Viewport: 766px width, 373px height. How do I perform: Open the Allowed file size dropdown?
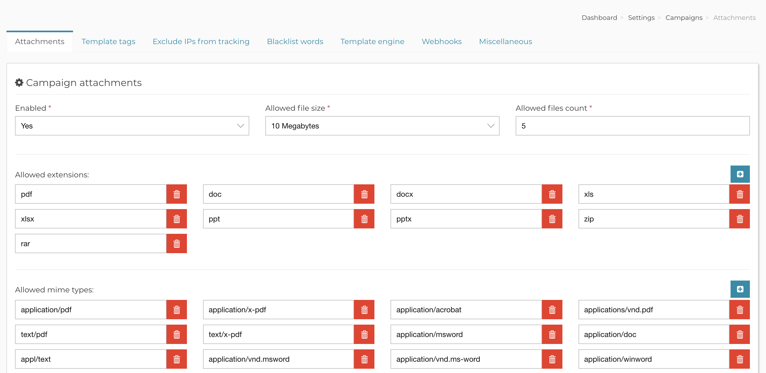382,126
